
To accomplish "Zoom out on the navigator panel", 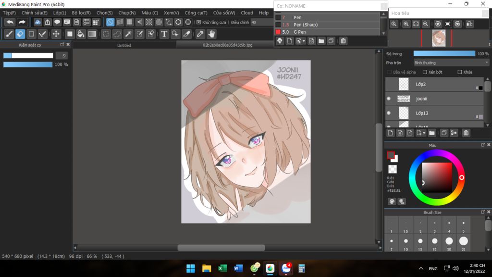I will tap(426, 24).
